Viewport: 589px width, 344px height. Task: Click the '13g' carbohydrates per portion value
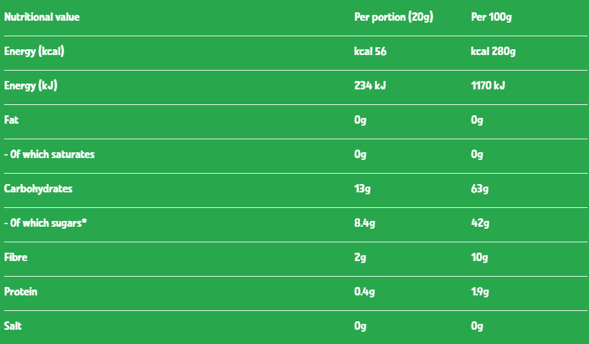pos(362,189)
